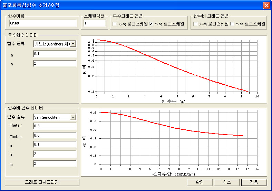Viewport: 272px width, 191px height.
Task: Click the Theta s label
Action: (x=16, y=137)
